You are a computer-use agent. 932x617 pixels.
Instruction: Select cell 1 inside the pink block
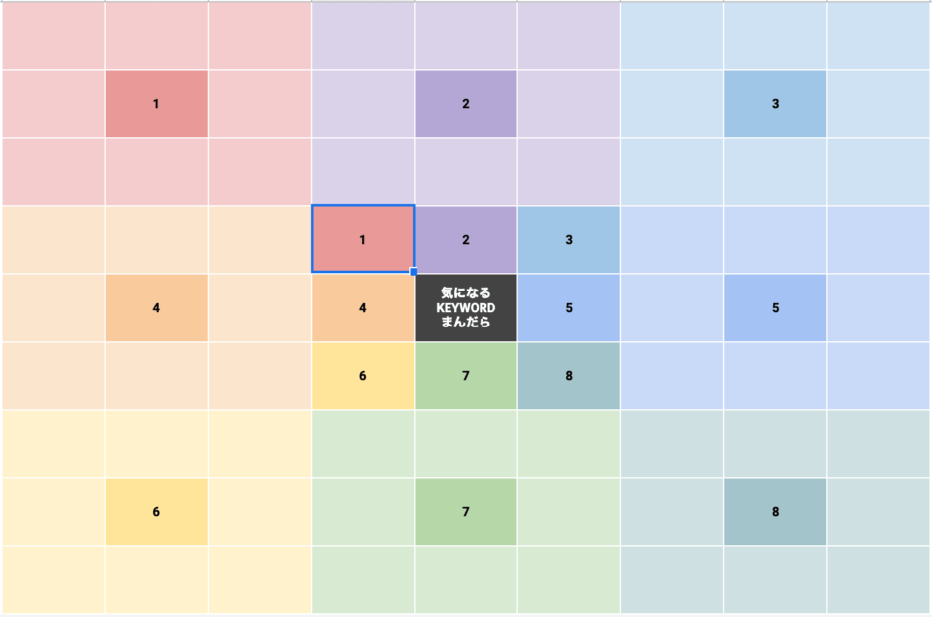pyautogui.click(x=156, y=104)
